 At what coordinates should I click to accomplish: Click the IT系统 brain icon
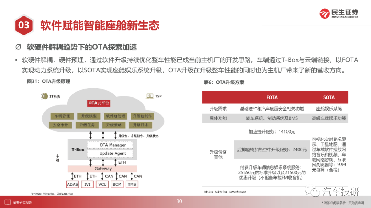(x=44, y=96)
